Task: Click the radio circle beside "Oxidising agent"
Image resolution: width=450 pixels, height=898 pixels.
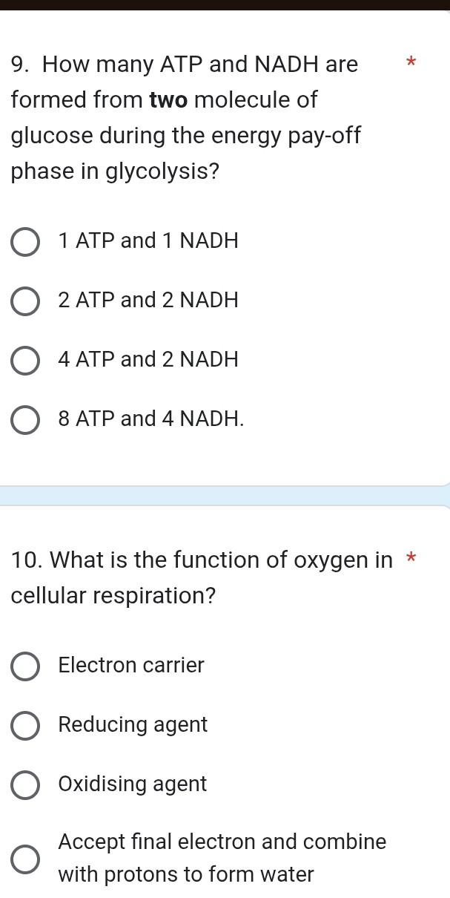Action: click(24, 785)
